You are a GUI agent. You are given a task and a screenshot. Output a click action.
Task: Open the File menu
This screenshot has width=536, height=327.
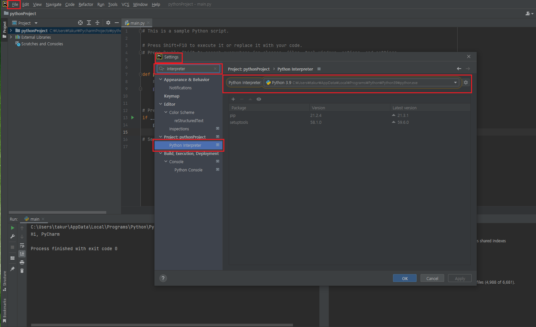15,4
